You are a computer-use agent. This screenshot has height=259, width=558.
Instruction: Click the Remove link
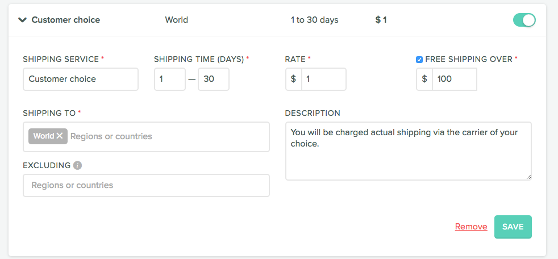point(471,227)
